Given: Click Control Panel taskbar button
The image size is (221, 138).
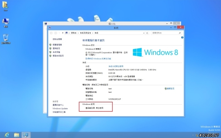Looking at the screenshot, I should (x=26, y=135).
